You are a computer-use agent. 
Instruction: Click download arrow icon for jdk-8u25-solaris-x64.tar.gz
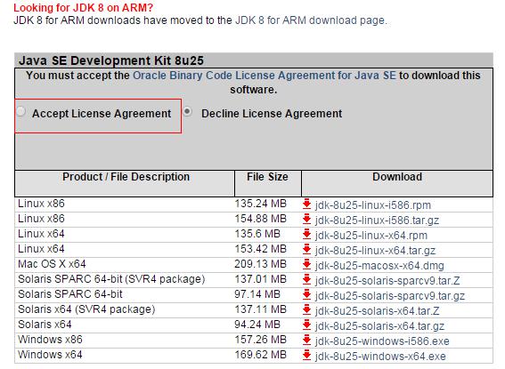tap(307, 325)
